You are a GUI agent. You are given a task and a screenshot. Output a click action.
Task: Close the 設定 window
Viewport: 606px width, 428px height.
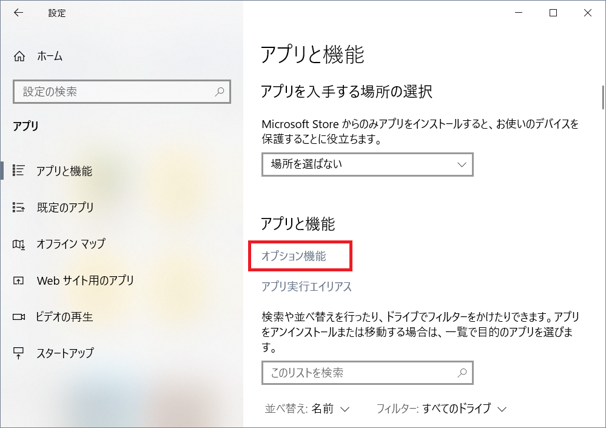(x=587, y=13)
